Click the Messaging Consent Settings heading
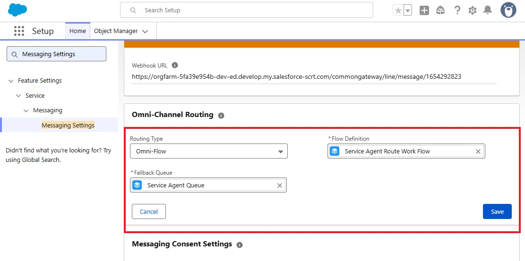525x261 pixels. 182,244
